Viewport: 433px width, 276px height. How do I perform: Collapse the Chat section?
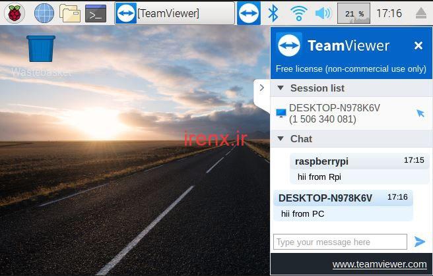[x=281, y=139]
